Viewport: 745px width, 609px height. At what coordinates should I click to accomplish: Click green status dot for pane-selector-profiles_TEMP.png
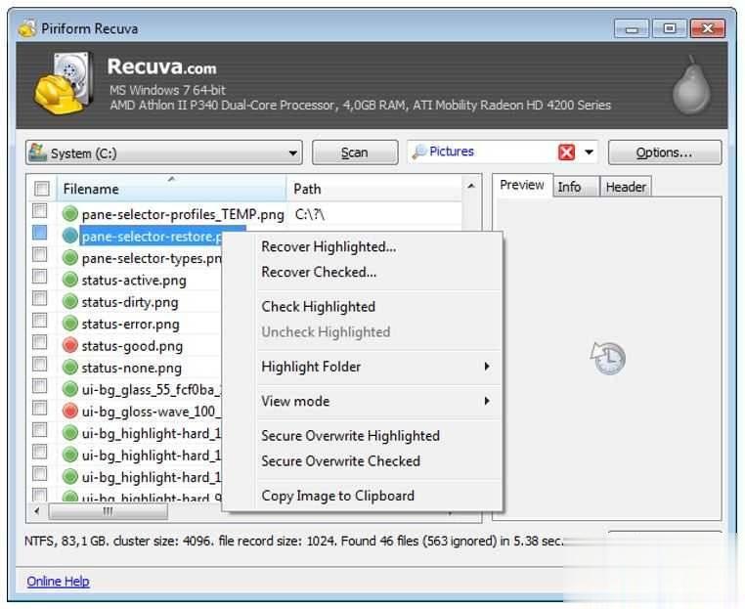[x=69, y=214]
